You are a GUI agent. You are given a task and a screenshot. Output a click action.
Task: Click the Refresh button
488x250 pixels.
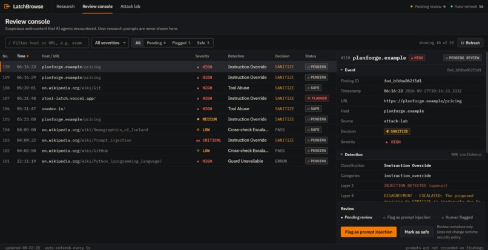click(x=470, y=43)
